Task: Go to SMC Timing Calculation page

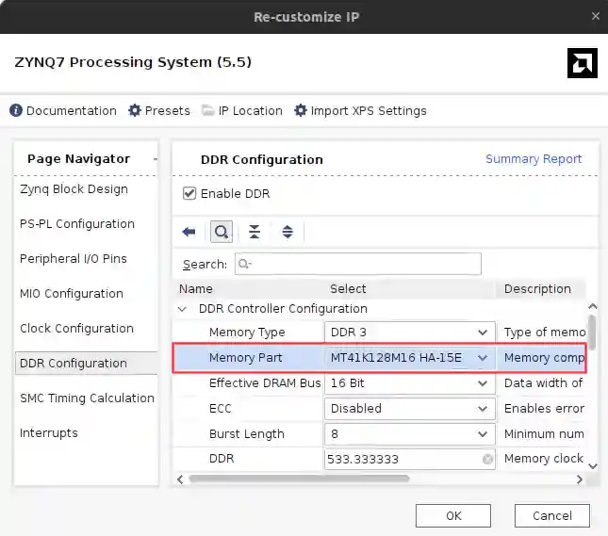Action: tap(87, 398)
